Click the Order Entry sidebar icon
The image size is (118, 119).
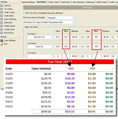2,16
